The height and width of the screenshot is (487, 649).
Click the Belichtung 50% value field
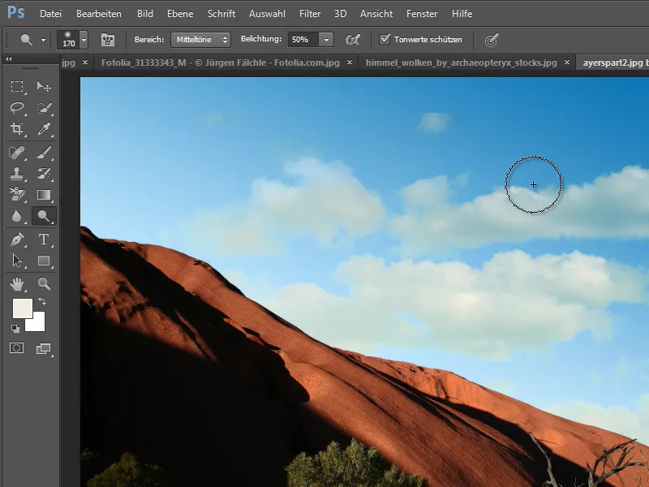coord(303,40)
